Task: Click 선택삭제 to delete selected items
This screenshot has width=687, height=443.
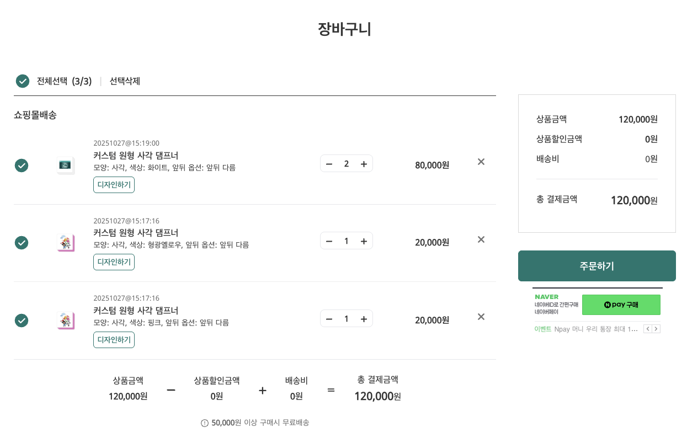Action: 125,81
